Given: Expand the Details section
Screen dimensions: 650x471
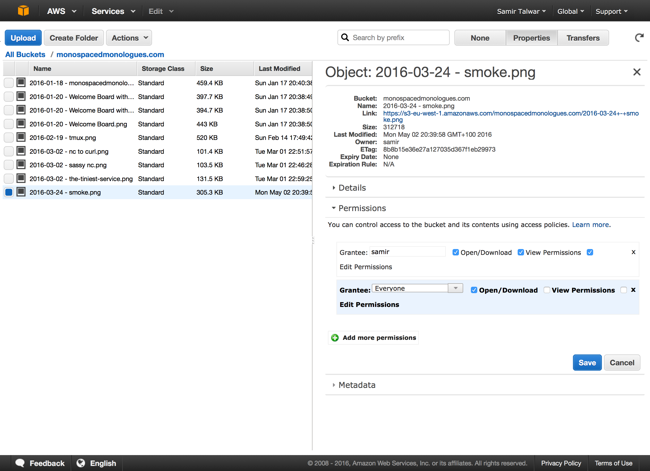Looking at the screenshot, I should (352, 188).
